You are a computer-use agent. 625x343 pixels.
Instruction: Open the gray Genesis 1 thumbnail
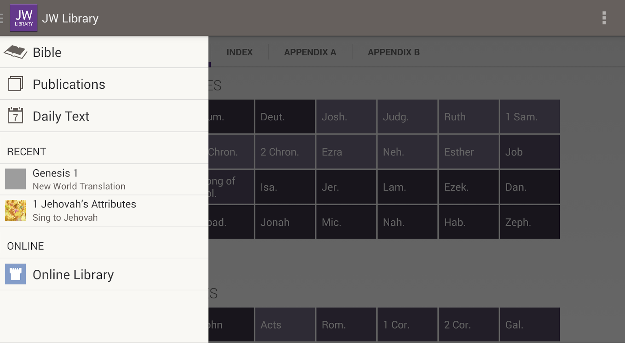(x=15, y=179)
